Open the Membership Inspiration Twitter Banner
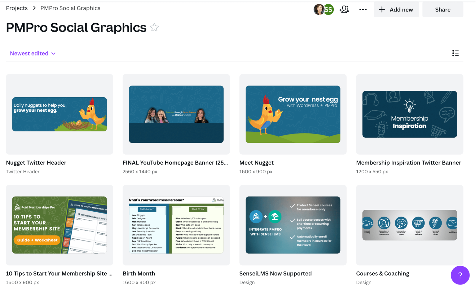The width and height of the screenshot is (476, 291). click(x=409, y=114)
